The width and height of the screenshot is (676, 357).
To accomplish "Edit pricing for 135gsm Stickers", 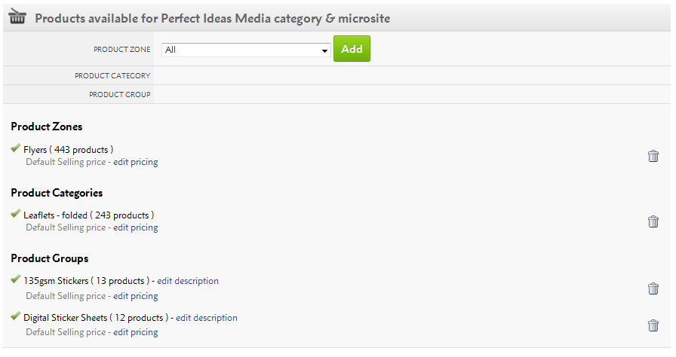I will coord(136,296).
